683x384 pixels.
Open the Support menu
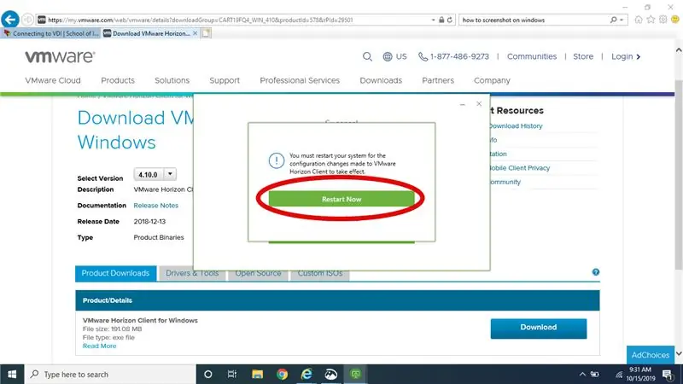point(225,80)
